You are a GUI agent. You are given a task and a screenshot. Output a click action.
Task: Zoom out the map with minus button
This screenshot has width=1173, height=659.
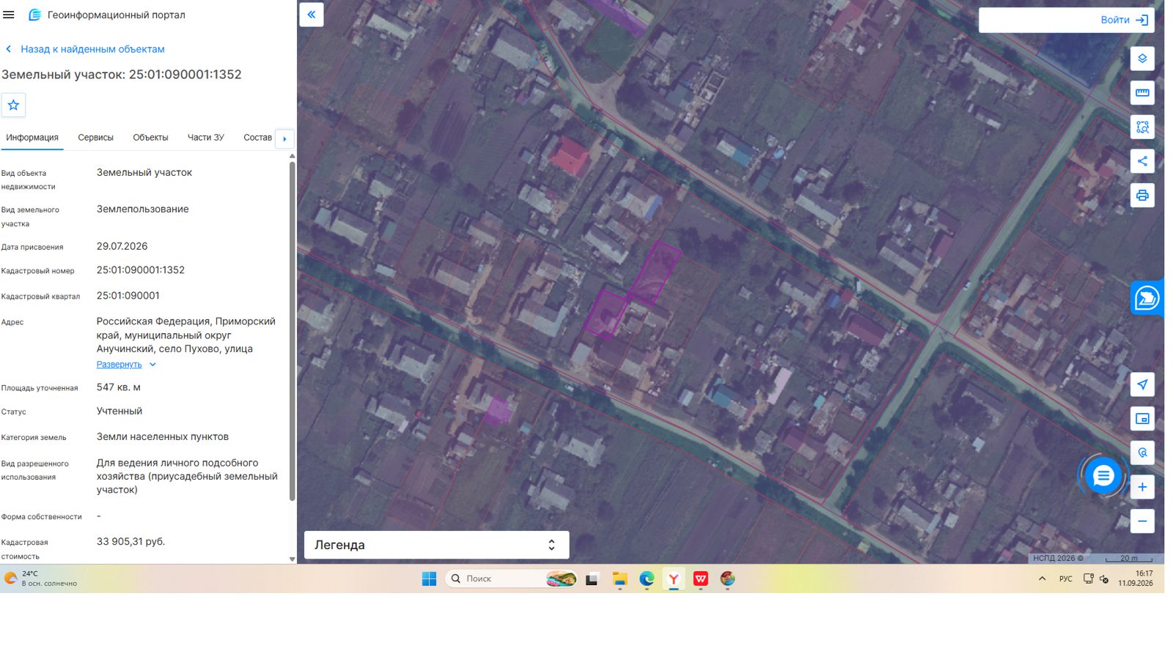[x=1142, y=521]
